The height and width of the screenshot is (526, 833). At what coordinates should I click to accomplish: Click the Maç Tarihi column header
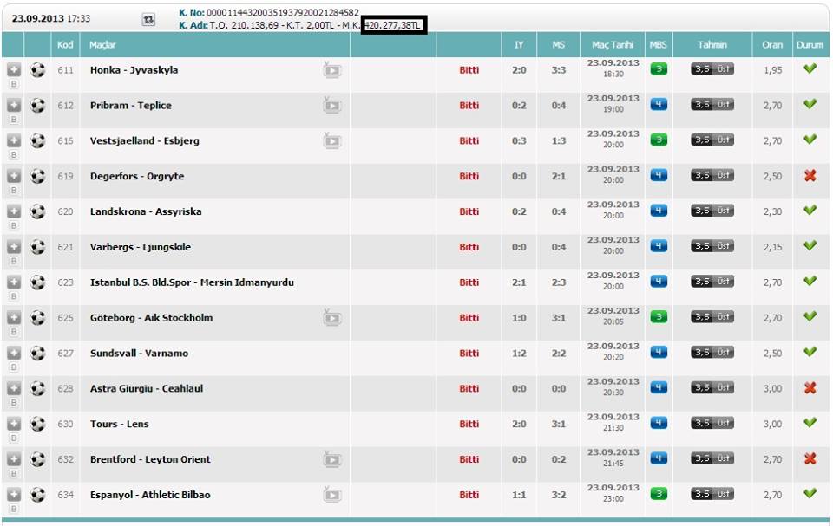613,45
